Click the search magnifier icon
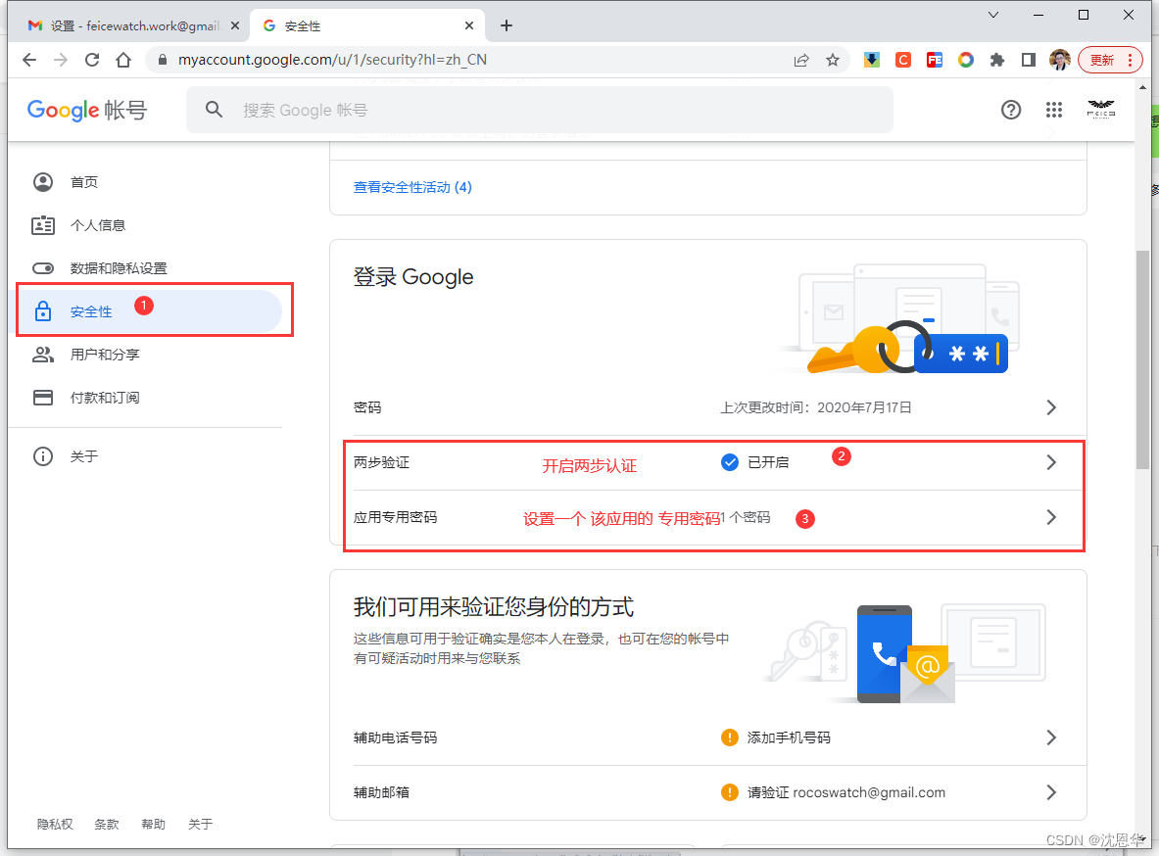Image resolution: width=1159 pixels, height=856 pixels. pos(214,110)
